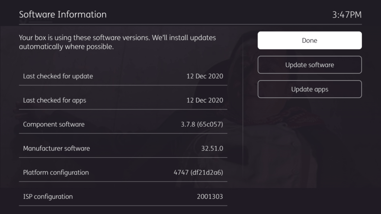
Task: Click the date next to Last checked for update
Action: pos(205,76)
